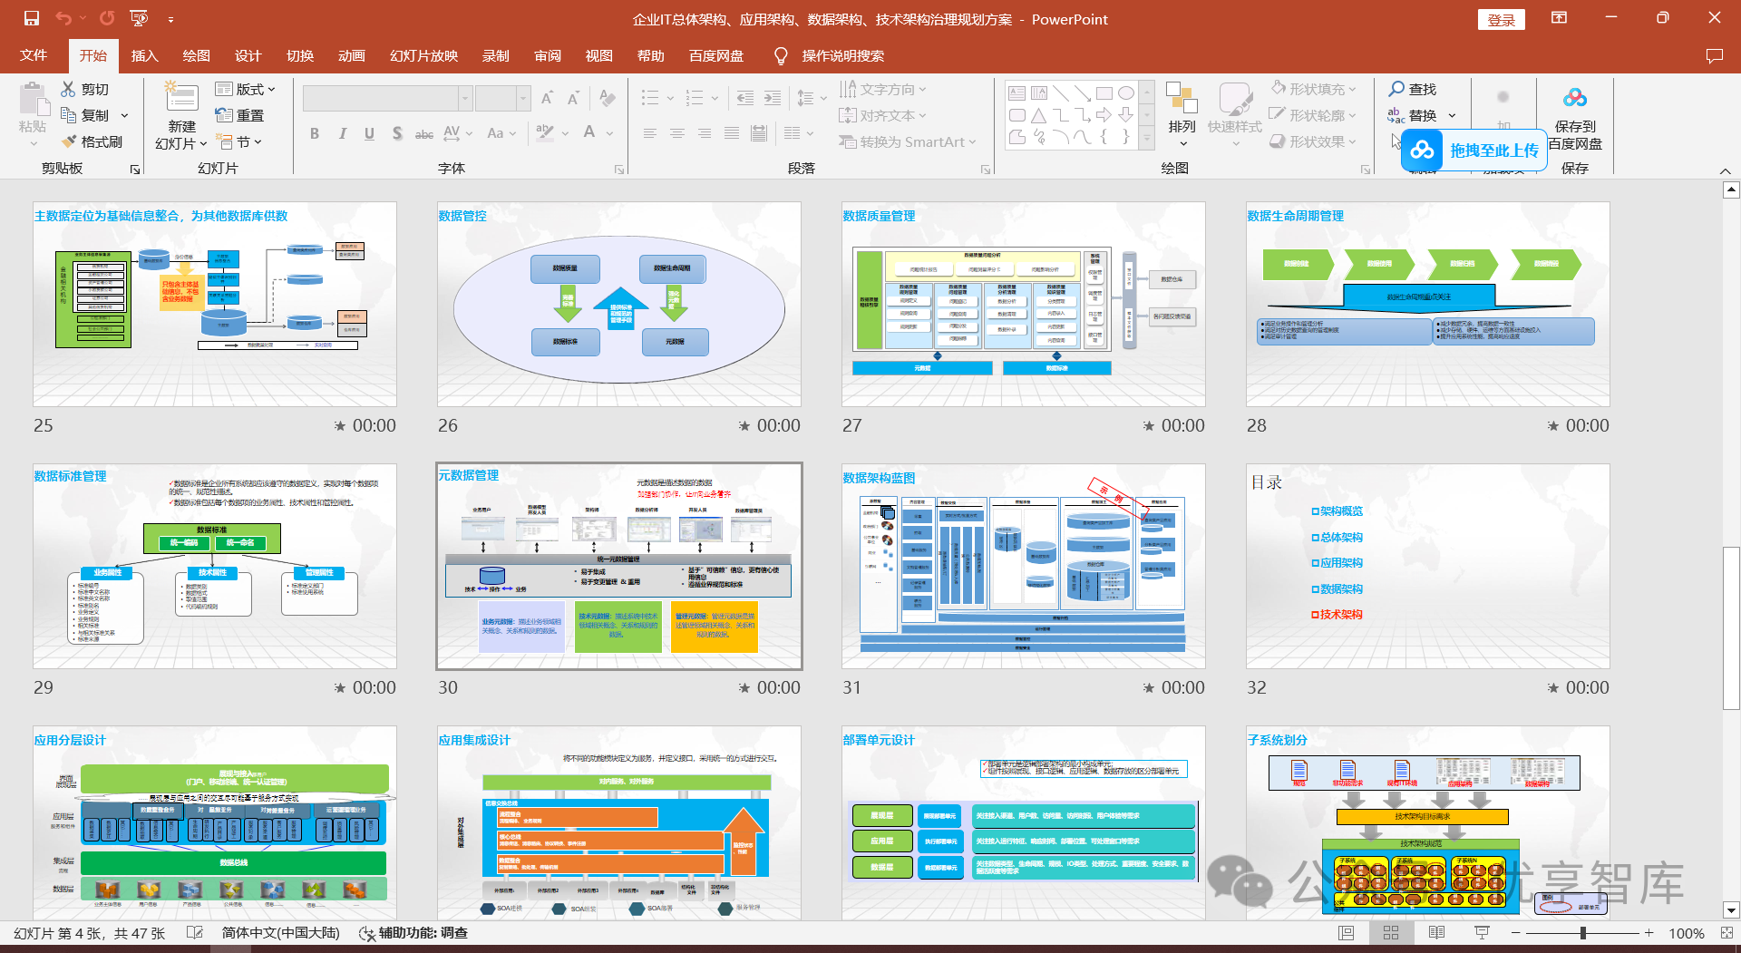Switch to Normal view in status bar
This screenshot has height=953, width=1741.
coord(1347,932)
